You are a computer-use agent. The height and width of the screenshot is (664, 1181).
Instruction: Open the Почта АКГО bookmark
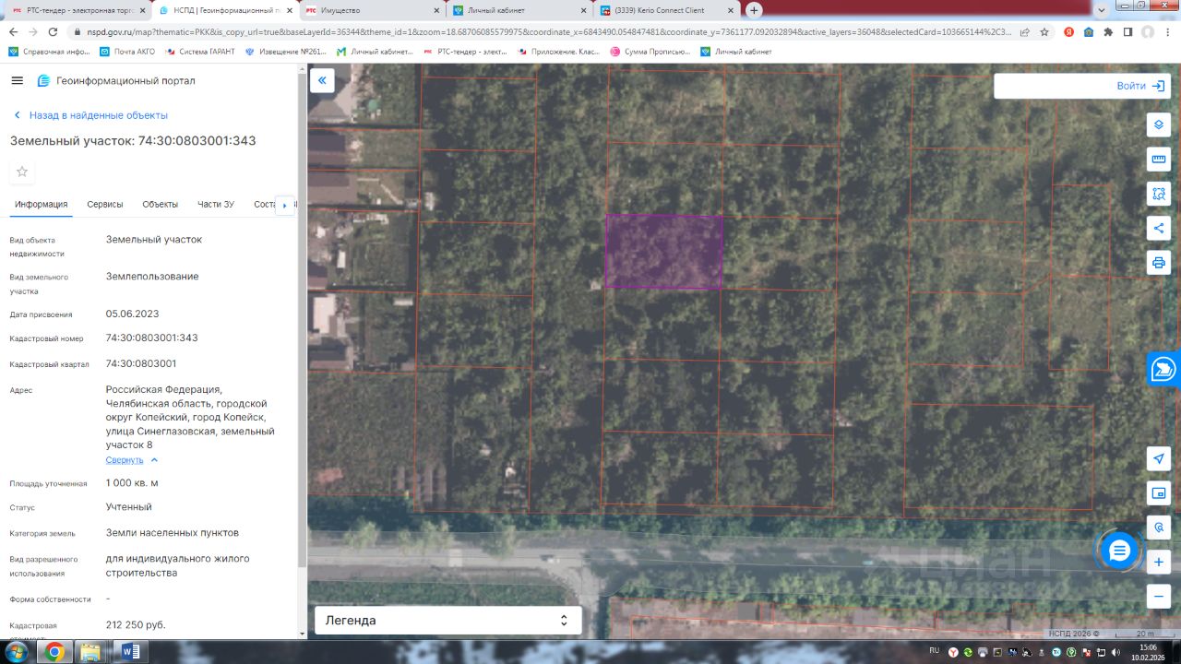(x=129, y=52)
